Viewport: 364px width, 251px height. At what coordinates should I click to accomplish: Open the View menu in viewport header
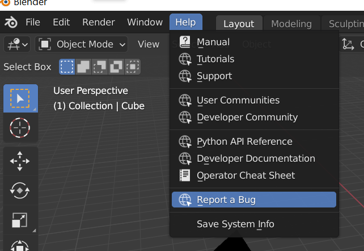[x=149, y=44]
